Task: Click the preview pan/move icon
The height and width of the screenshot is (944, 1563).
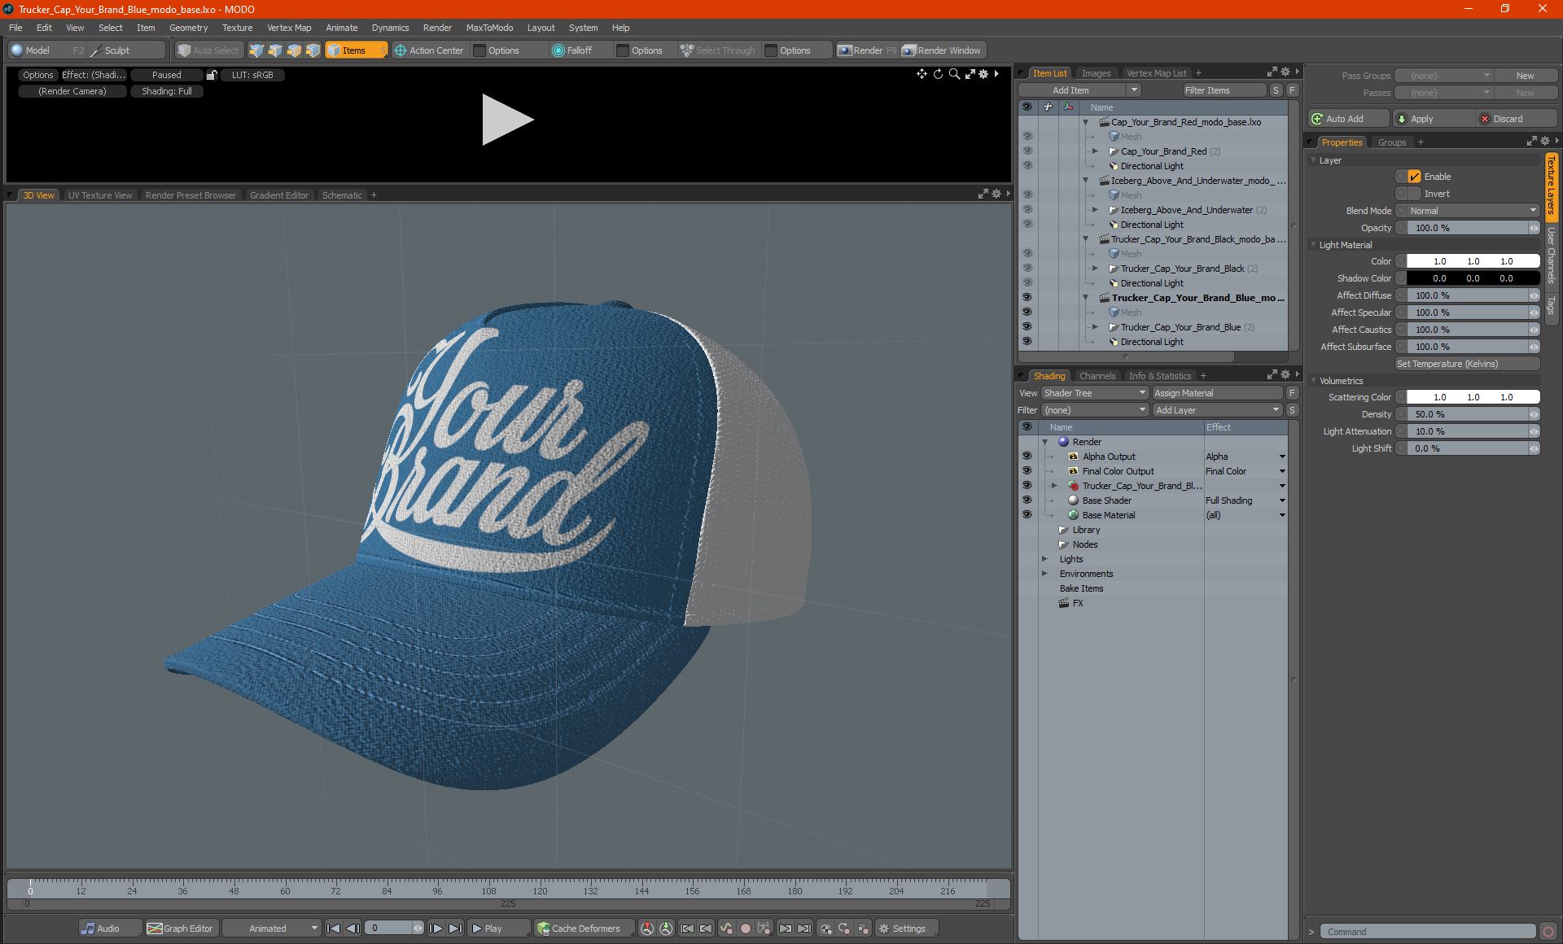Action: pyautogui.click(x=922, y=74)
